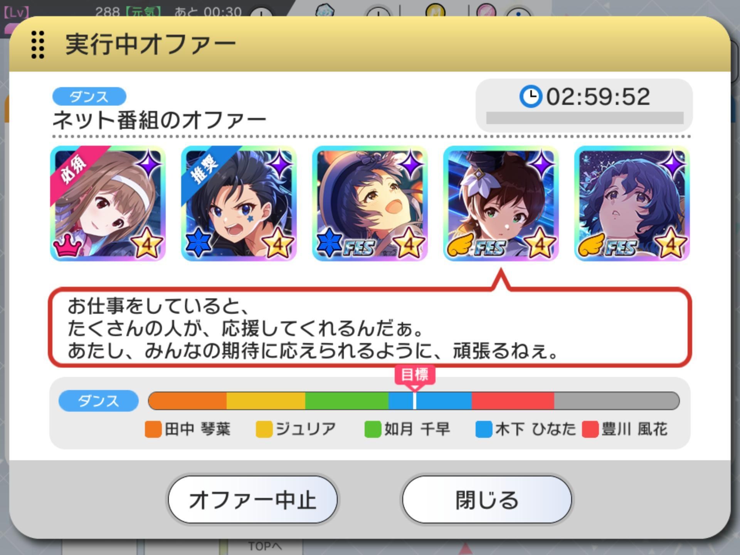
Task: Tap the Kisaragi Chihaya FES card
Action: click(x=370, y=203)
